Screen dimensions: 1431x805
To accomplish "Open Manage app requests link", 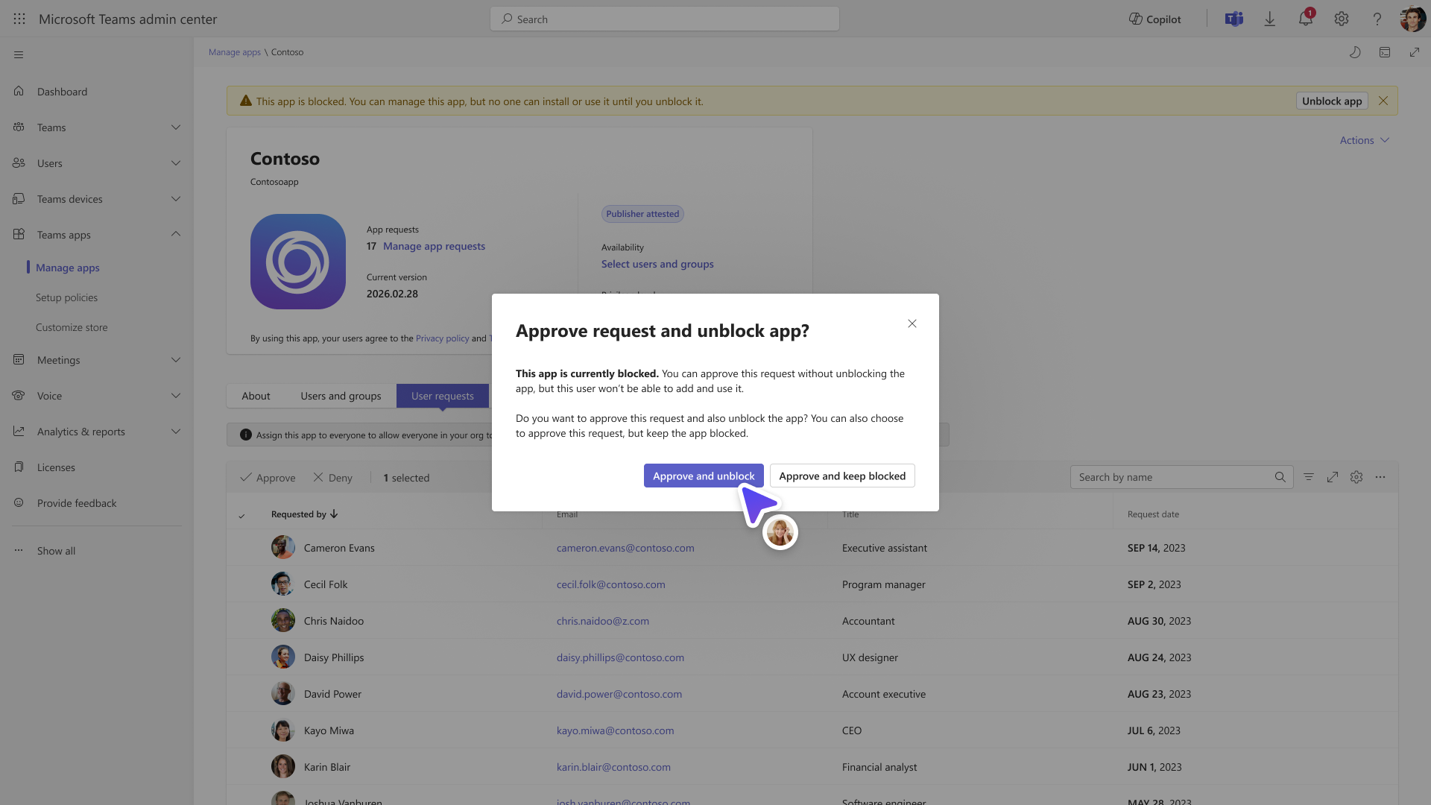I will pyautogui.click(x=434, y=246).
